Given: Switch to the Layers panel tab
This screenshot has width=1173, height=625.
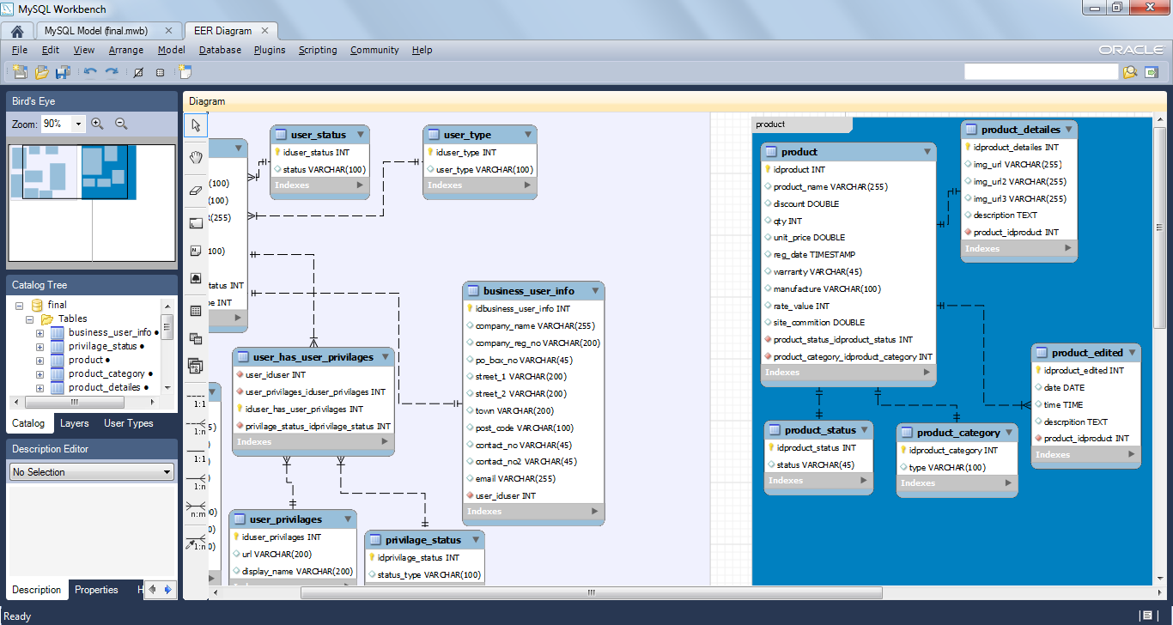Looking at the screenshot, I should 75,423.
